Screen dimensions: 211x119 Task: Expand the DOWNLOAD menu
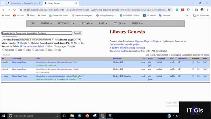point(66,23)
